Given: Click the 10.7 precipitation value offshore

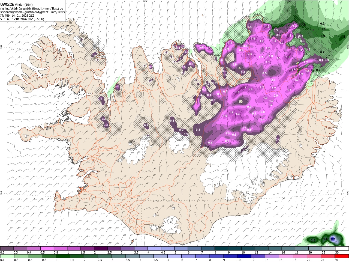Looking at the screenshot, I should pyautogui.click(x=332, y=239).
